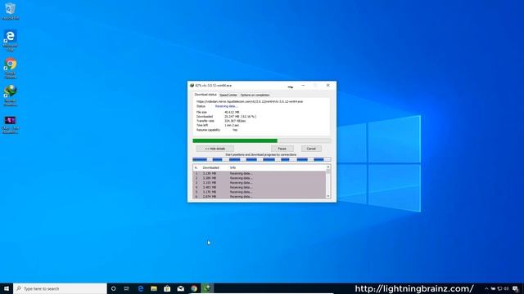Open Chrome from the taskbar
Screen dimensions: 524x294
(194, 288)
